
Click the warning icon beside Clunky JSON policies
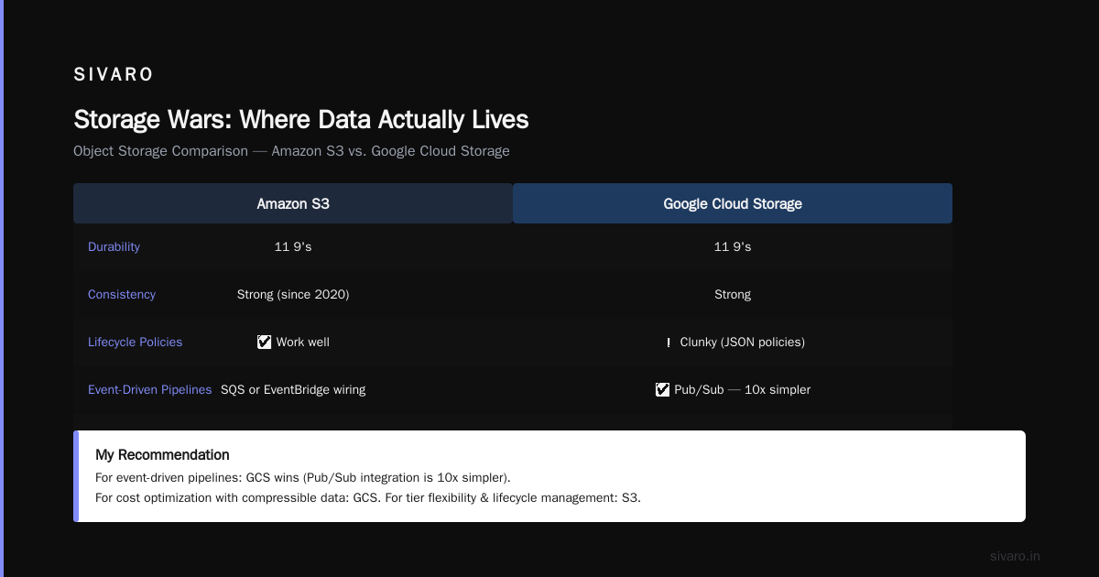[669, 343]
